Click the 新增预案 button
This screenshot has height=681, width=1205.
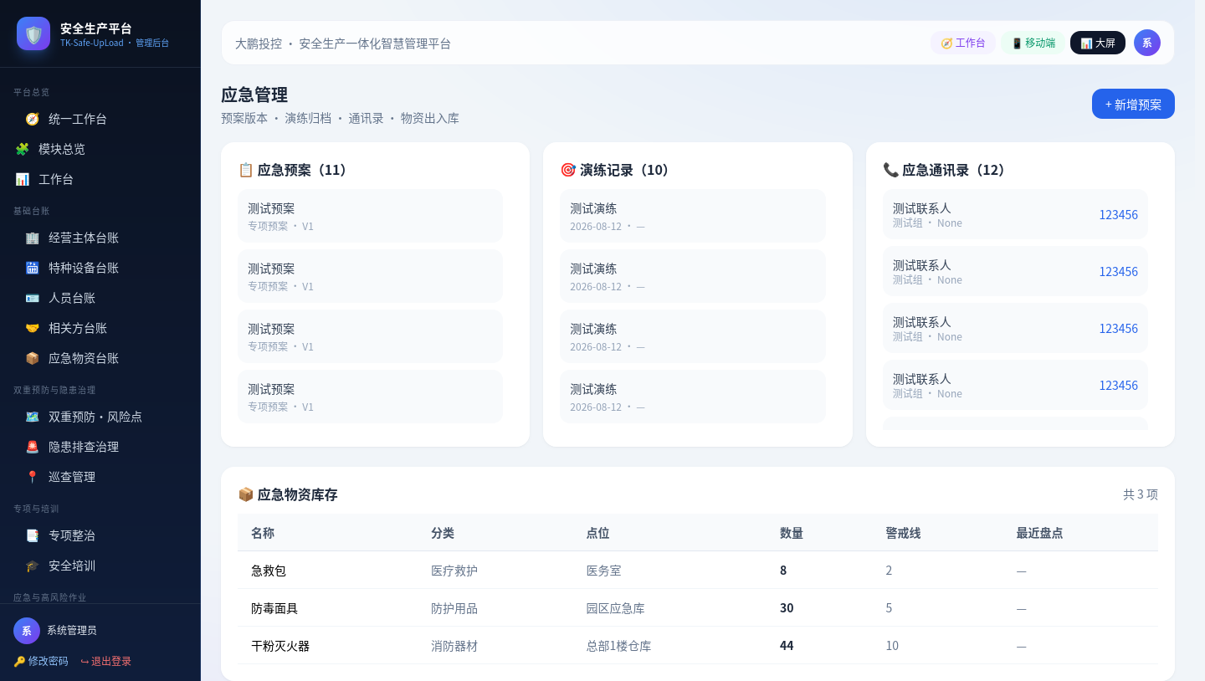pyautogui.click(x=1133, y=104)
